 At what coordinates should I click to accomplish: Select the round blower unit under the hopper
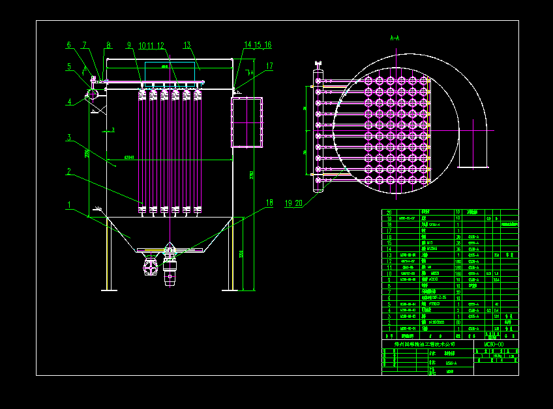(x=151, y=268)
